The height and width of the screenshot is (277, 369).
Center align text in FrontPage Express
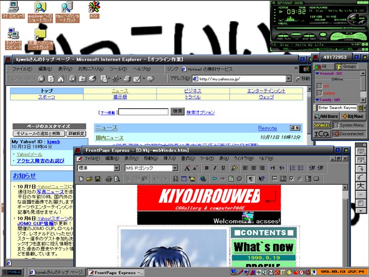[x=253, y=168]
